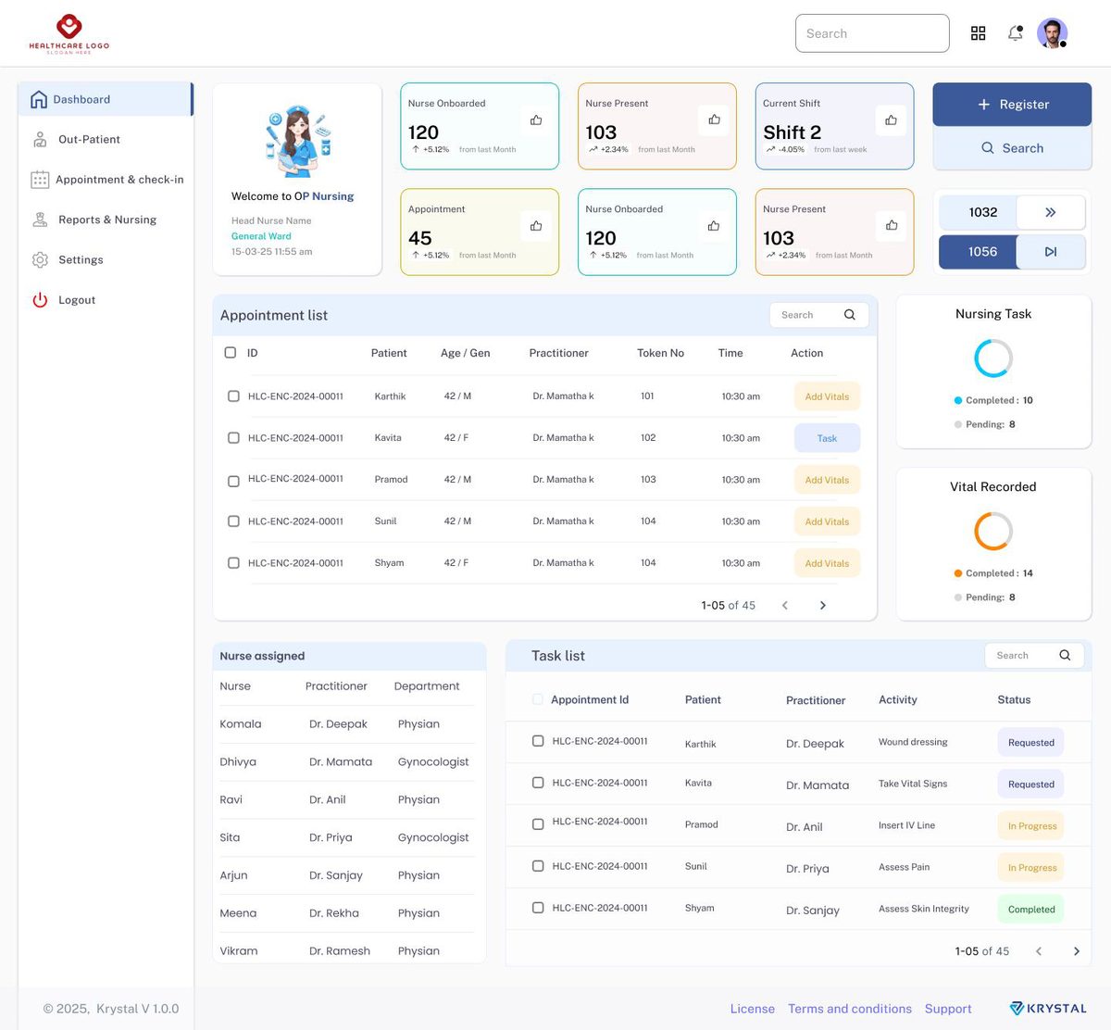Click thumbs-up on top Nurse Present card
Image resolution: width=1111 pixels, height=1030 pixels.
click(714, 119)
